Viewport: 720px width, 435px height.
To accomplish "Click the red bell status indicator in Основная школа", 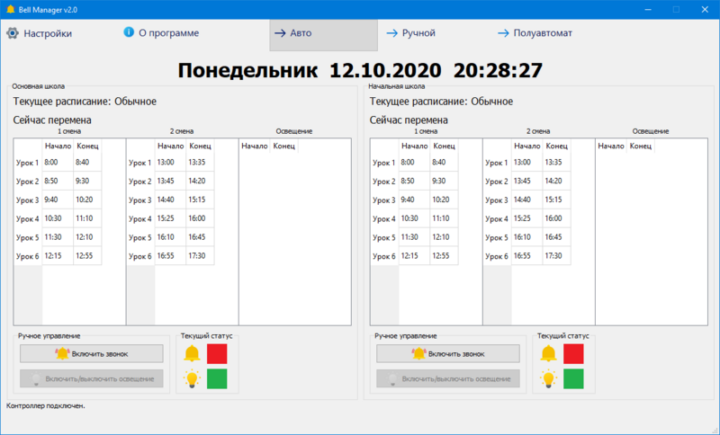I will [x=217, y=353].
